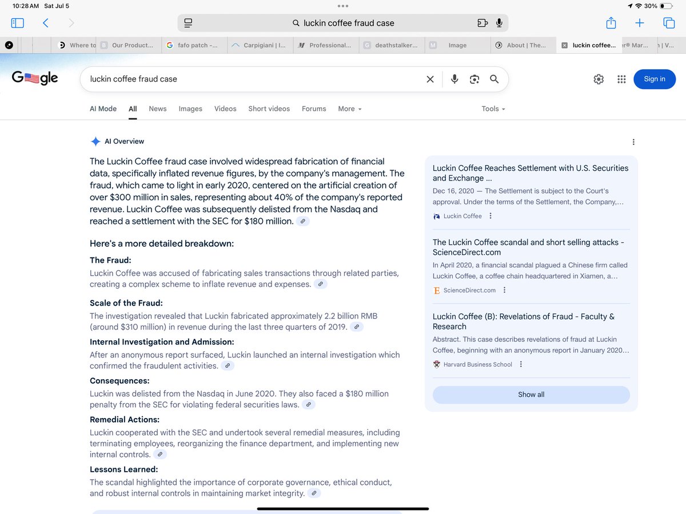Close the active luckin coffee tab
The height and width of the screenshot is (514, 686).
click(564, 45)
